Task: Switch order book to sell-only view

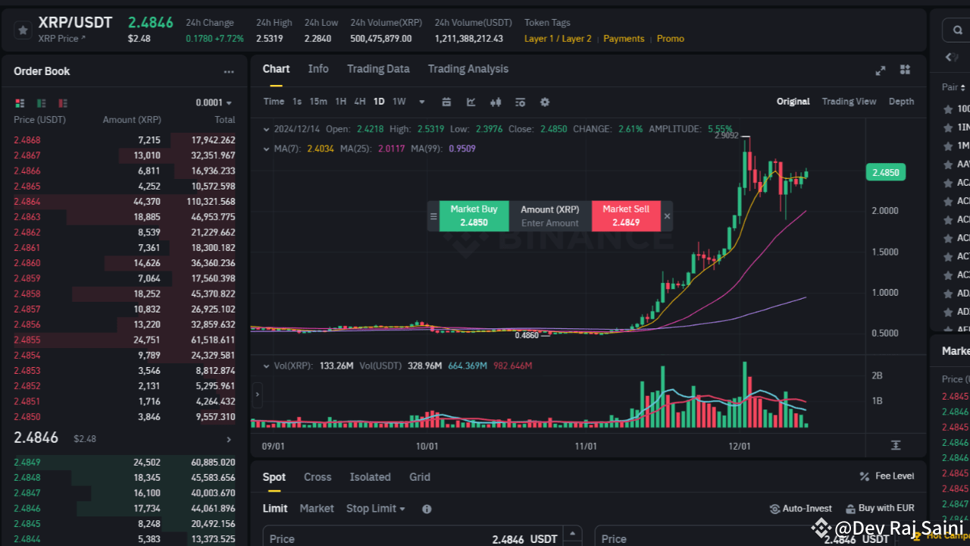Action: coord(63,102)
